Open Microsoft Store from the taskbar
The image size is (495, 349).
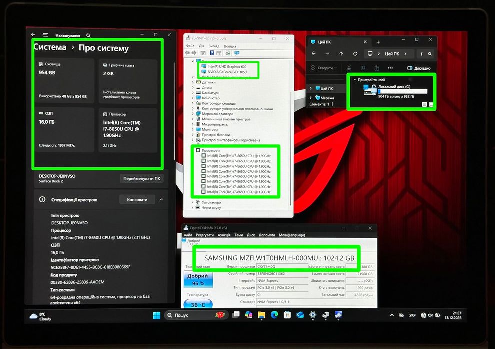(287, 315)
